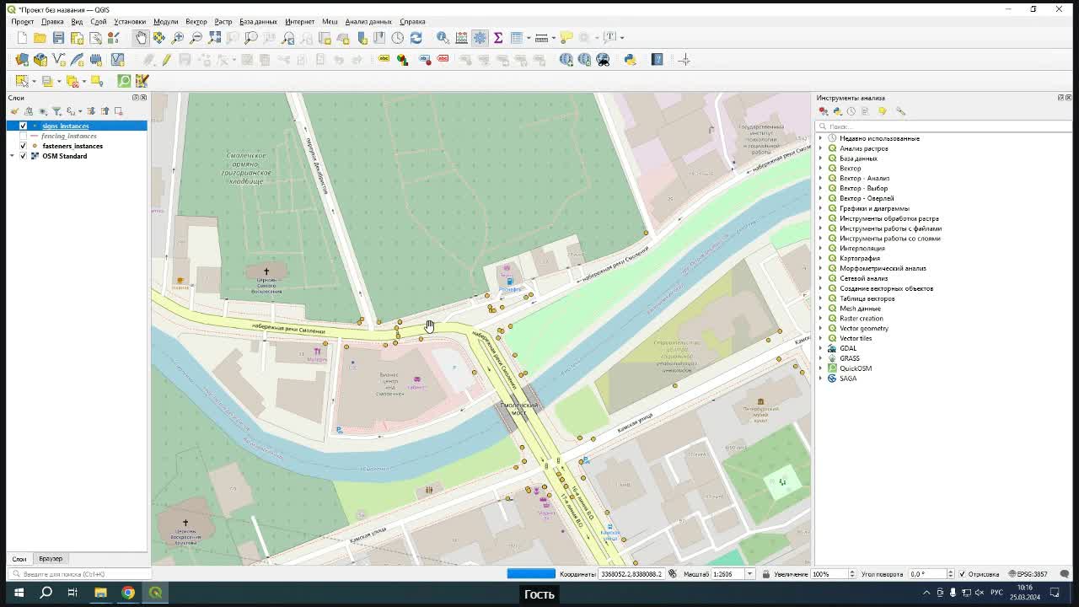
Task: Select the Identify Features tool
Action: click(443, 38)
